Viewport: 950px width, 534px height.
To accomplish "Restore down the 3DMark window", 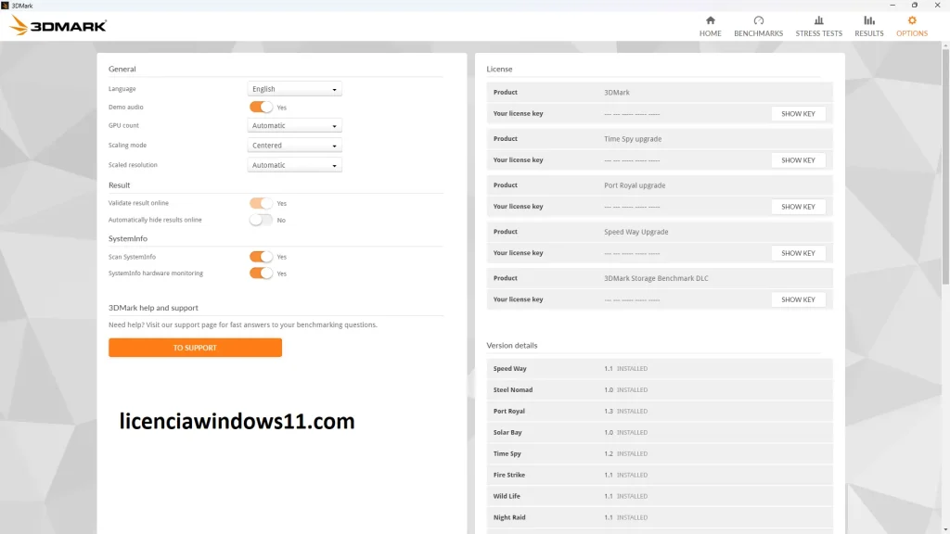I will tap(914, 6).
